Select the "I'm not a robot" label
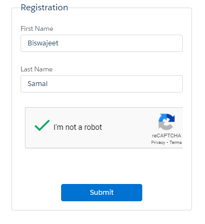This screenshot has width=205, height=224. (x=78, y=127)
